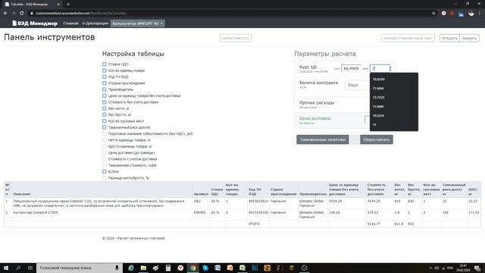Enable the Разница нетто/брутто % checkbox

[105, 178]
